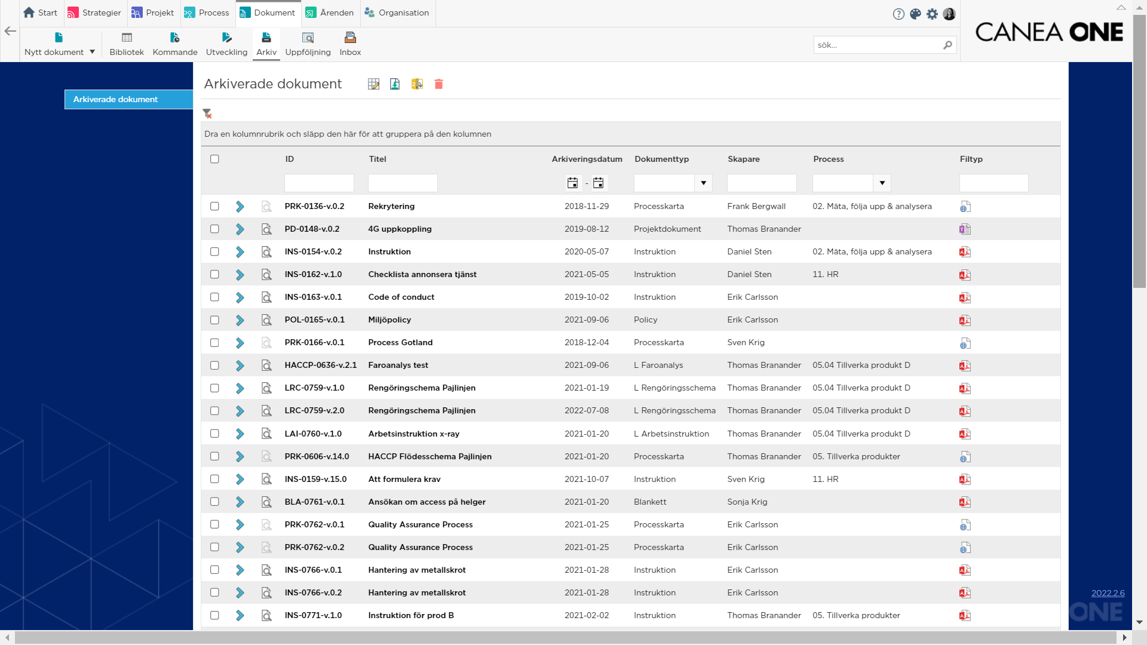
Task: Switch to the Process tab
Action: pos(207,13)
